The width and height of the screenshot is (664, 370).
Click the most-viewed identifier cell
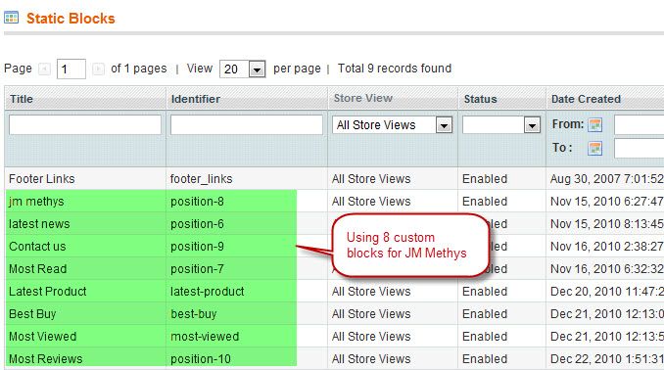247,336
